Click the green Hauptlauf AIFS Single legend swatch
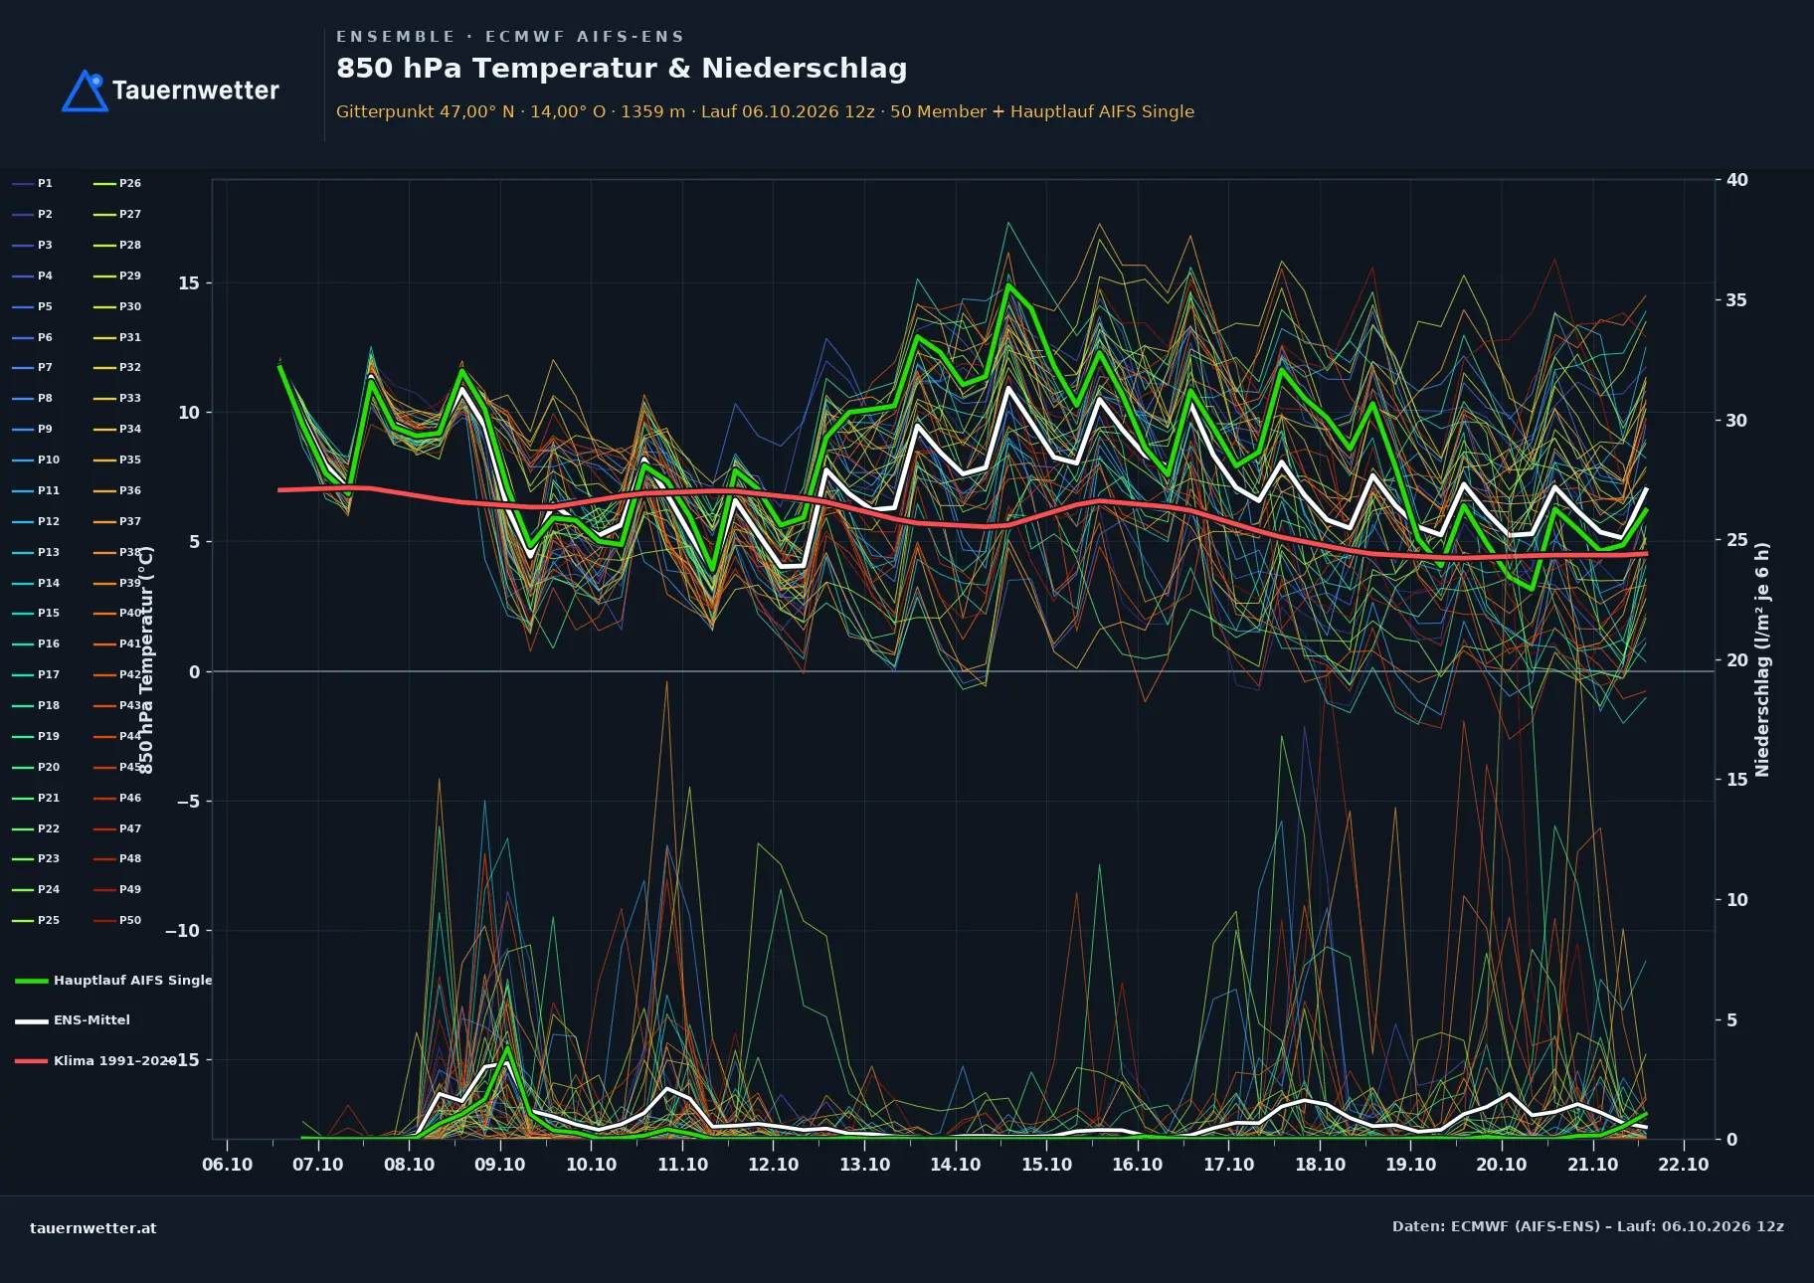Viewport: 1814px width, 1283px height. pyautogui.click(x=32, y=981)
